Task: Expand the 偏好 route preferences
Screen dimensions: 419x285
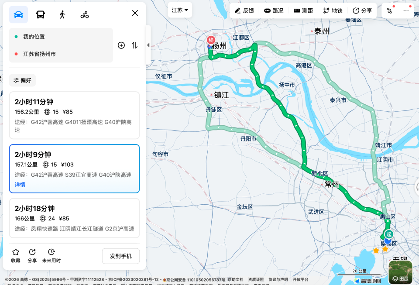Action: click(x=22, y=80)
